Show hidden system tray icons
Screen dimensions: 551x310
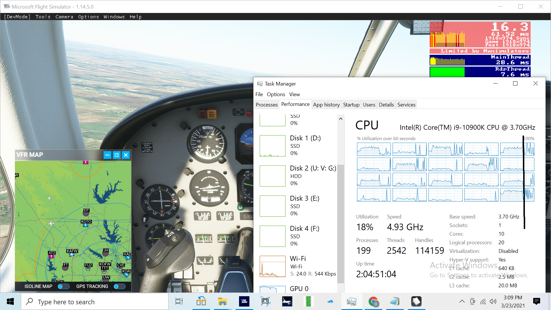[x=462, y=301]
